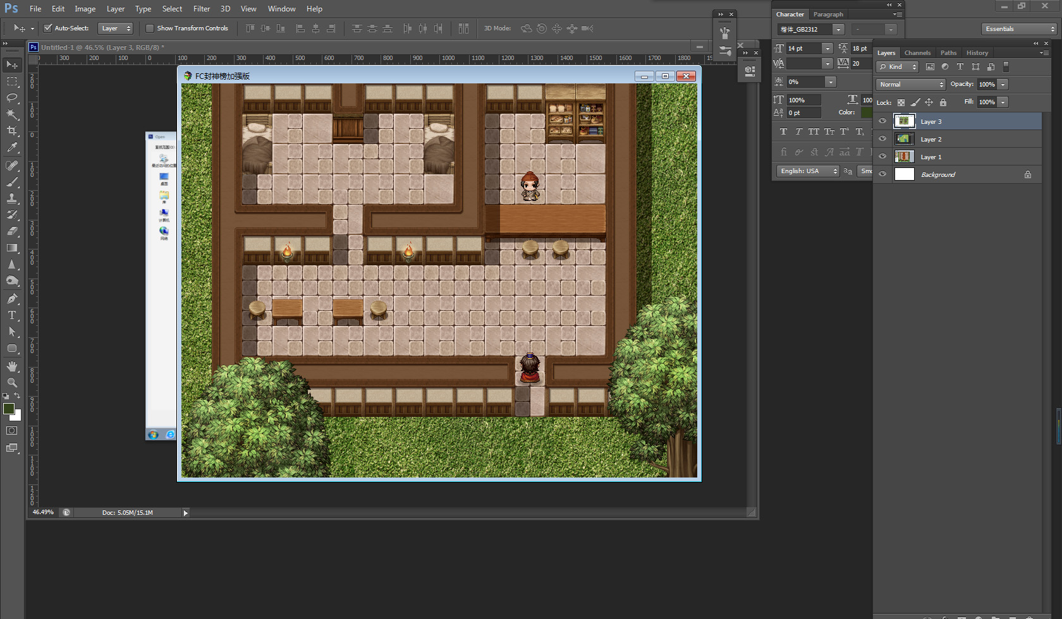Toggle Background layer visibility eye
The height and width of the screenshot is (619, 1062).
click(x=882, y=174)
